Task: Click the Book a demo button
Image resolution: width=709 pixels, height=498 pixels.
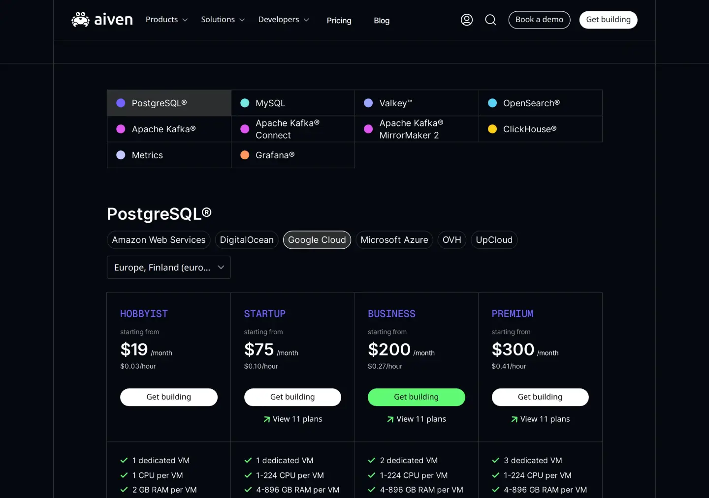Action: (x=539, y=20)
